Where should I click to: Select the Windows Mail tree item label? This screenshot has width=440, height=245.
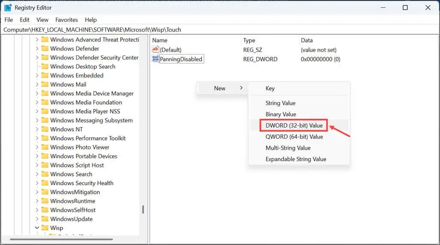(x=68, y=85)
